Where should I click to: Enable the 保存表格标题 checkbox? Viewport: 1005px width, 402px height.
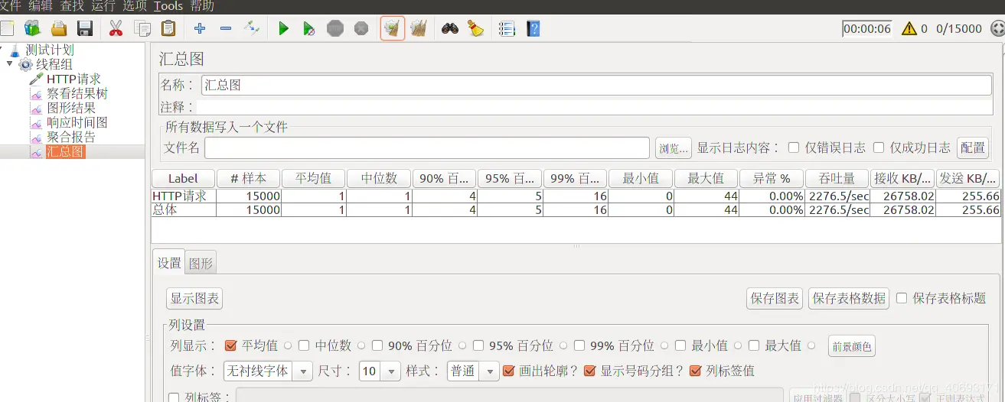click(902, 298)
